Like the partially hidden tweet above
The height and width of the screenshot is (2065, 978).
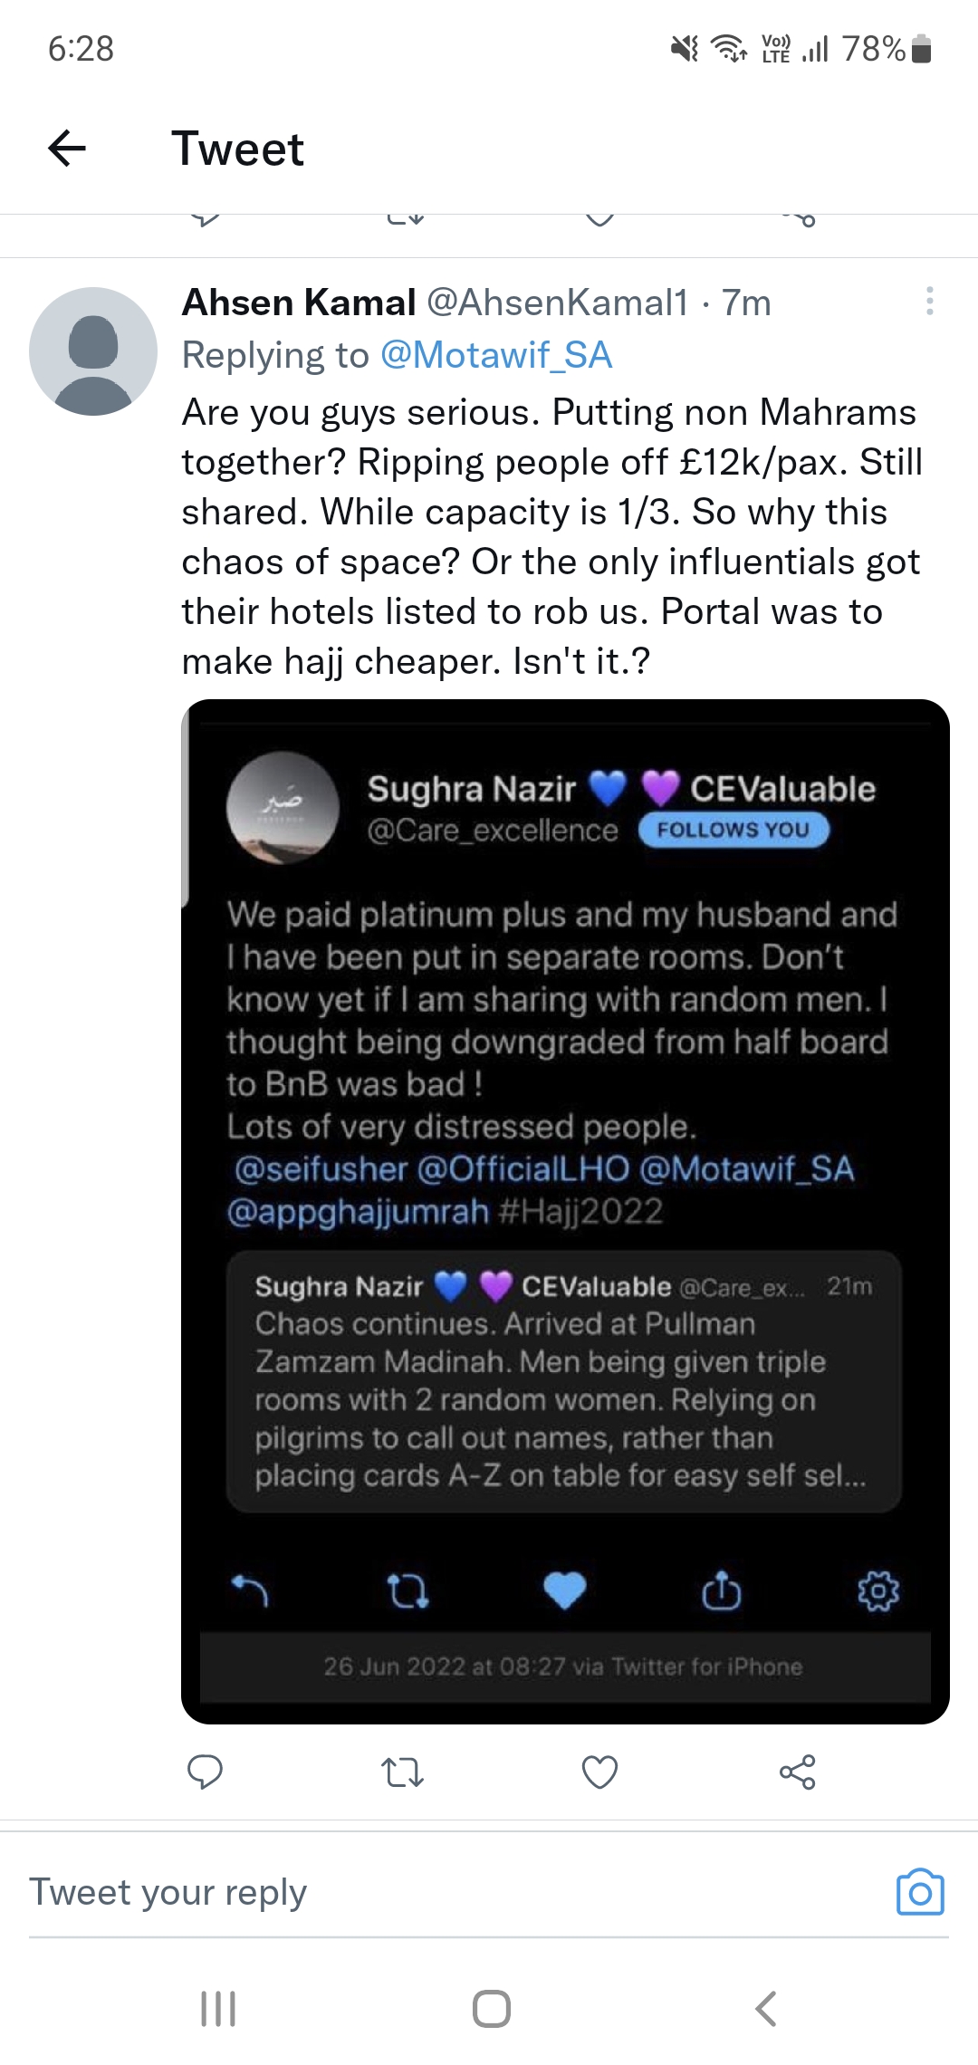(599, 219)
